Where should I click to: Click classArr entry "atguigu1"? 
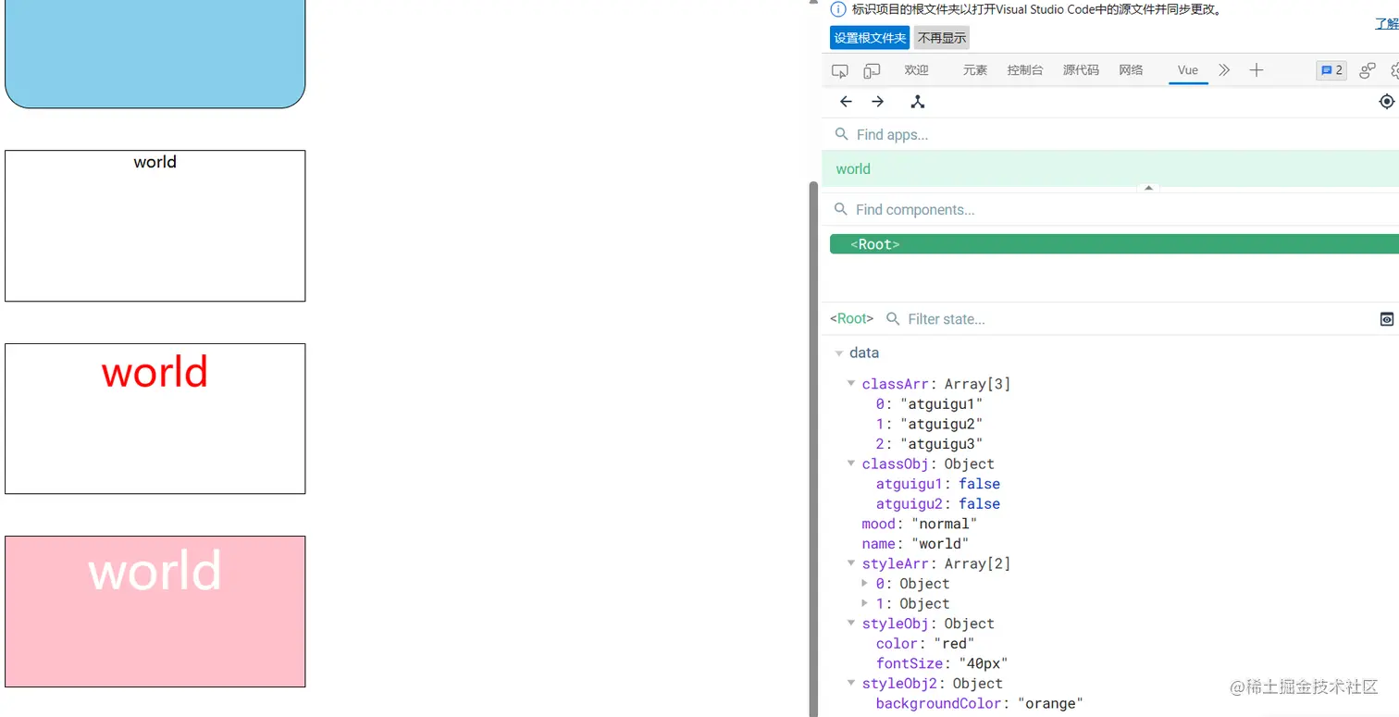941,404
